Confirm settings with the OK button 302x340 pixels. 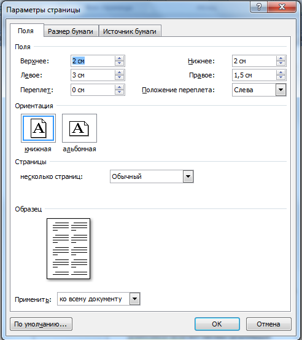coord(217,324)
